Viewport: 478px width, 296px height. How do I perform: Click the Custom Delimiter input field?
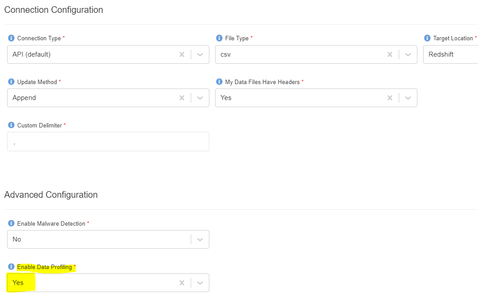(x=108, y=142)
